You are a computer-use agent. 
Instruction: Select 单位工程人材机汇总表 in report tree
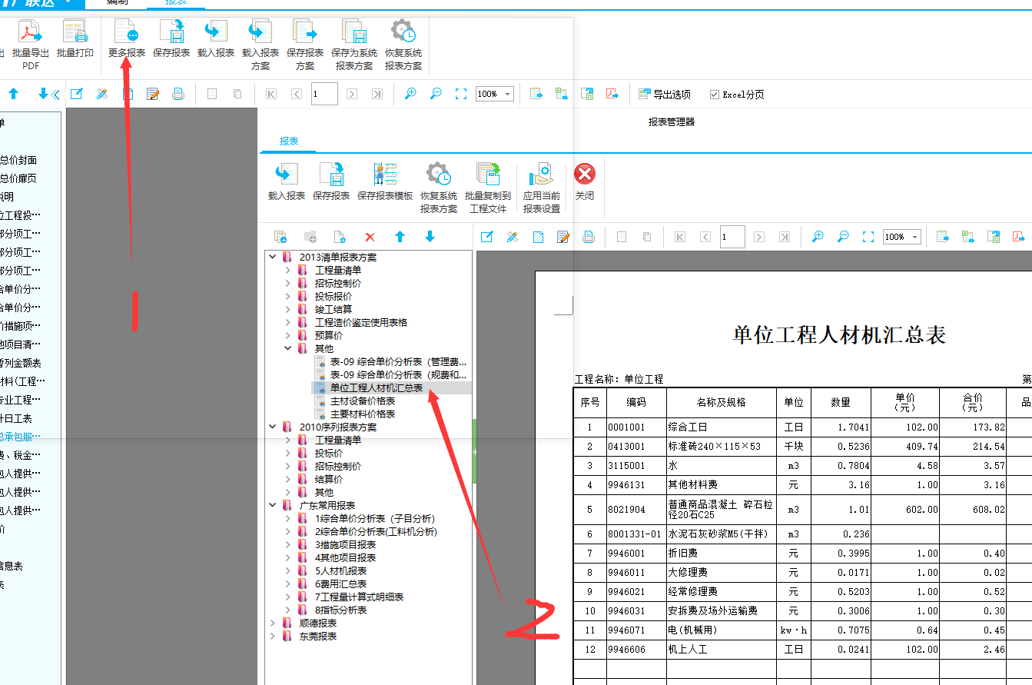coord(377,387)
